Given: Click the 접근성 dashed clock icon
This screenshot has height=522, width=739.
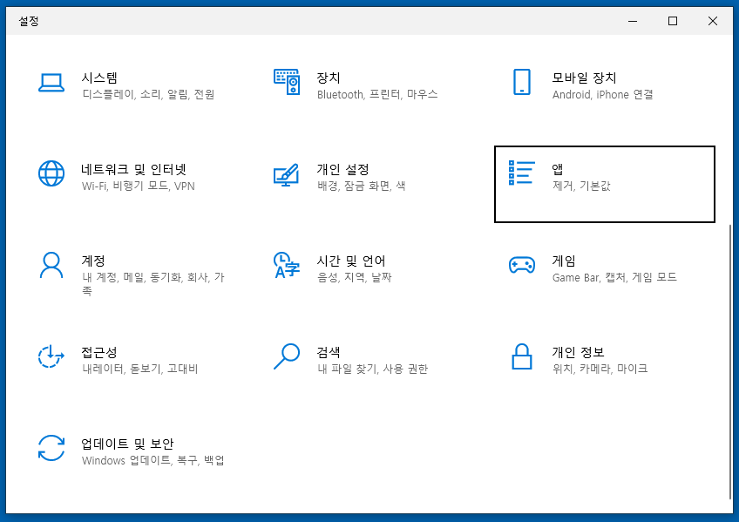Looking at the screenshot, I should tap(51, 356).
